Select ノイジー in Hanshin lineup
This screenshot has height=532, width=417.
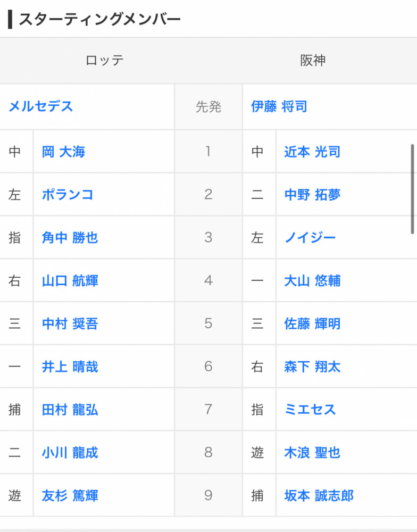310,238
